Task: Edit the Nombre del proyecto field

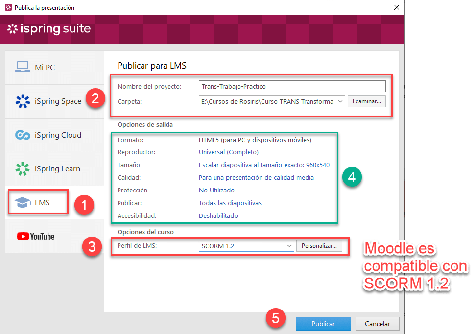Action: coord(292,86)
